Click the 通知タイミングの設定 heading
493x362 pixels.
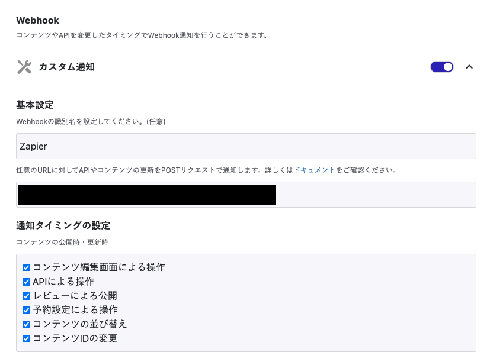click(x=63, y=225)
